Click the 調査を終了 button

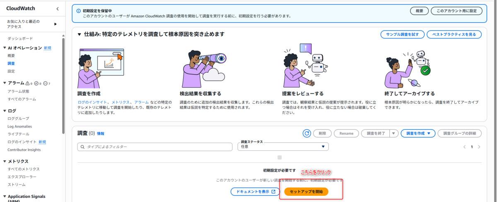click(x=376, y=133)
